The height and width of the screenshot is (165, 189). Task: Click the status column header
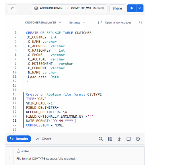point(25,151)
